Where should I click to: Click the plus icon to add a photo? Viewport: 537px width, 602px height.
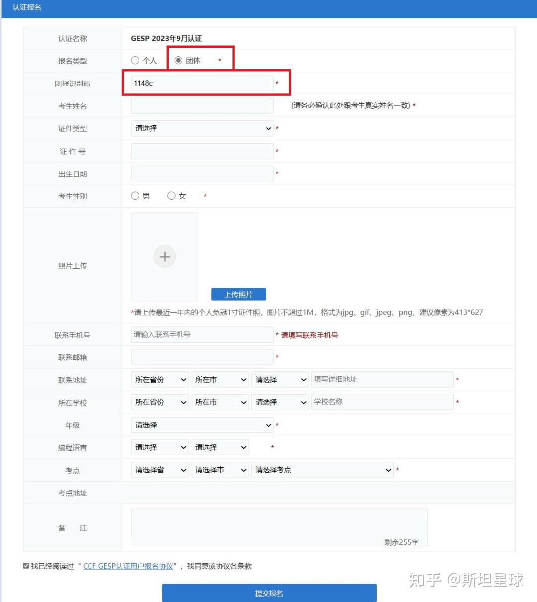pos(164,257)
